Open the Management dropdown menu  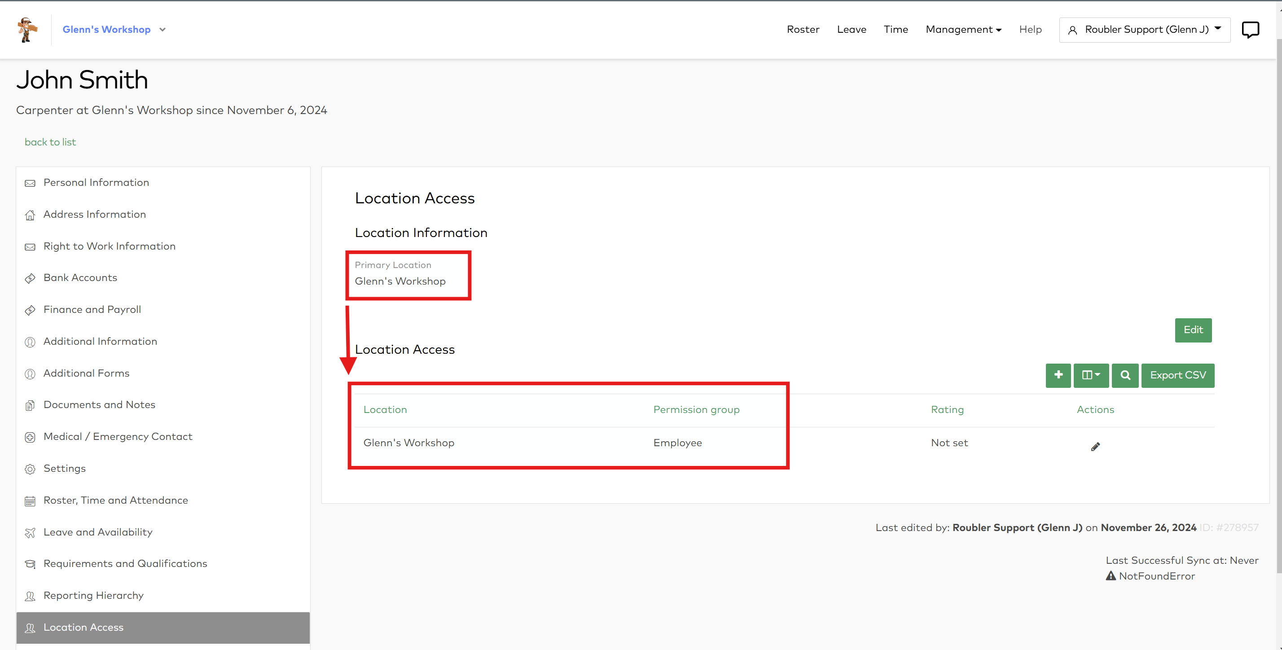[963, 30]
